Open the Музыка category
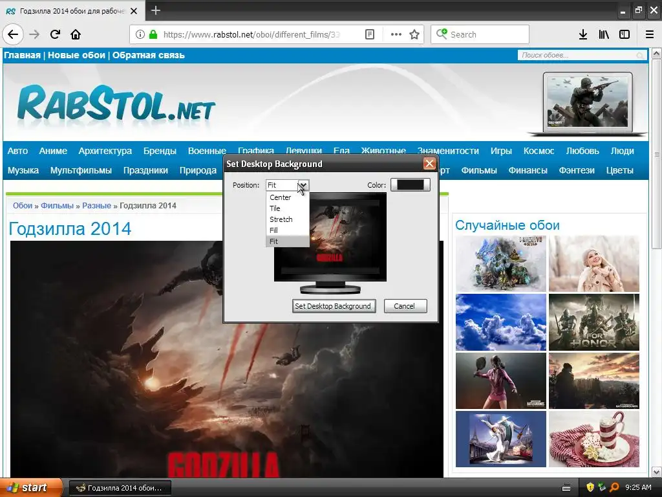662x497 pixels. 23,170
